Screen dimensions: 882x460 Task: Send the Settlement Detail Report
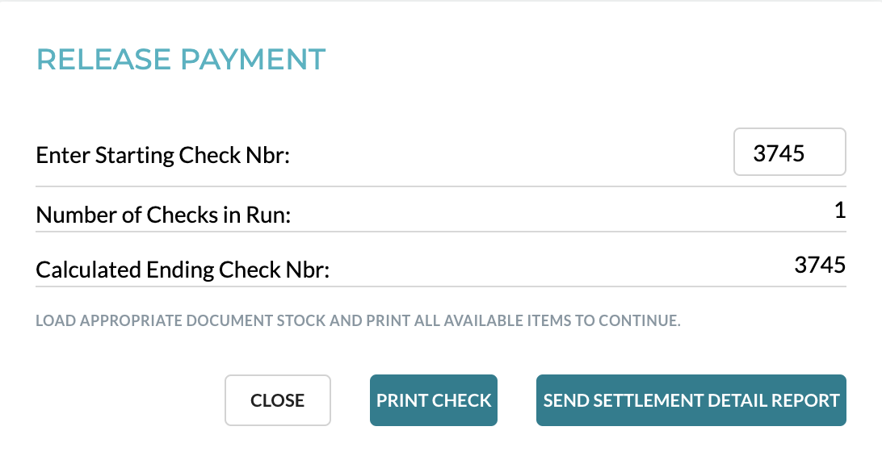691,400
